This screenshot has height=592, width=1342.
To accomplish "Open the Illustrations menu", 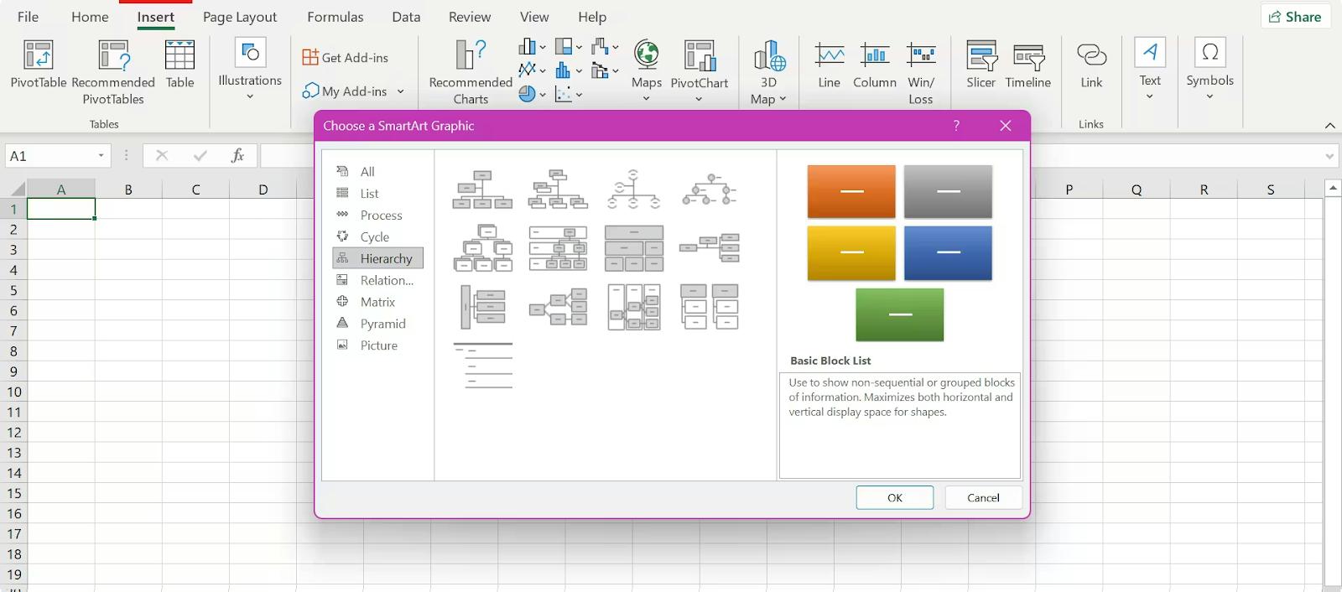I will [x=250, y=70].
